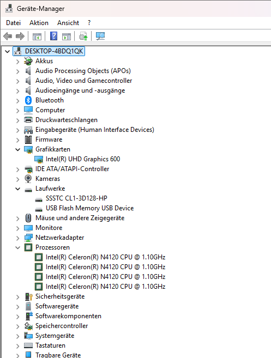Click the Bluetooth category icon
Image resolution: width=271 pixels, height=358 pixels.
click(x=28, y=100)
